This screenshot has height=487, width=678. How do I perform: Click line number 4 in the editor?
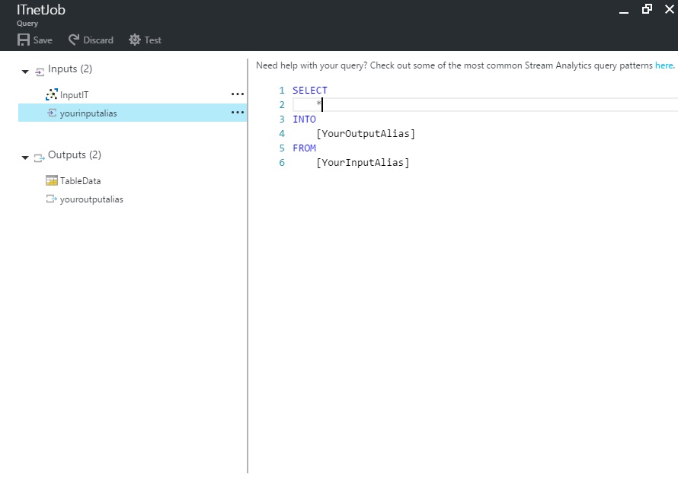point(281,133)
